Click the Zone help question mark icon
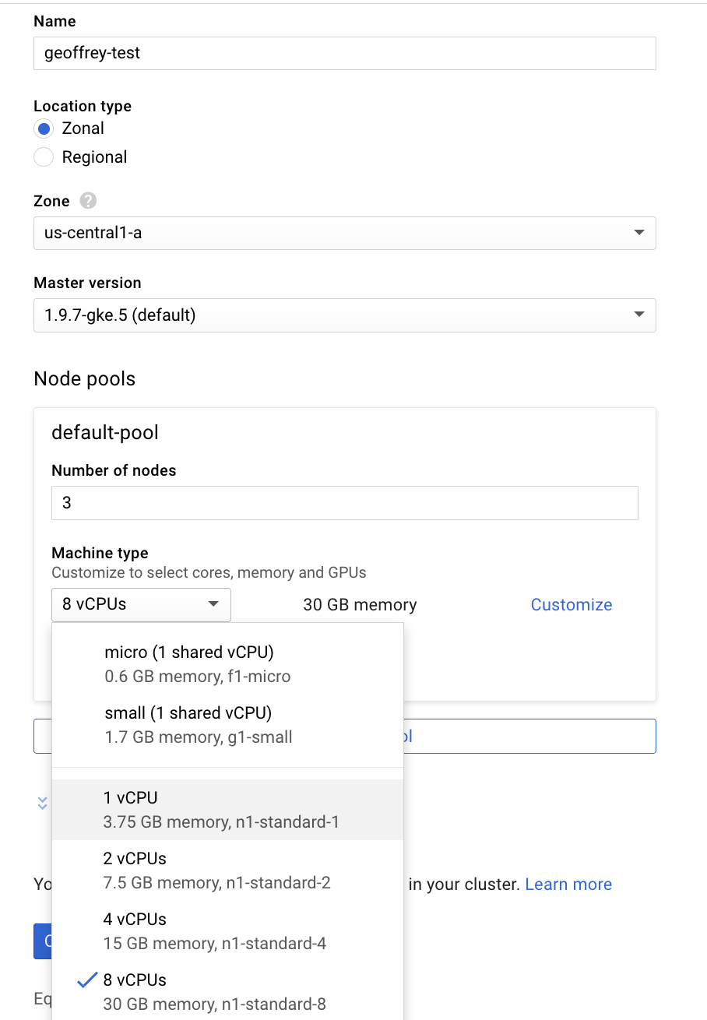707x1020 pixels. [x=88, y=201]
